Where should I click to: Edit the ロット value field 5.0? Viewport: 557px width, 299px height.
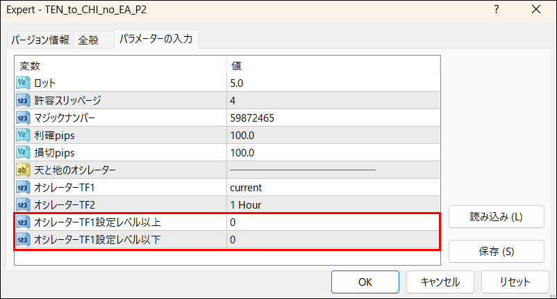[333, 83]
